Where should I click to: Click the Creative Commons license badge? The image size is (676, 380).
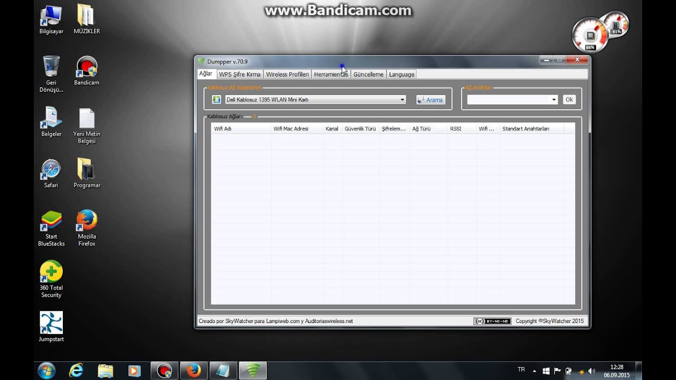pyautogui.click(x=492, y=321)
